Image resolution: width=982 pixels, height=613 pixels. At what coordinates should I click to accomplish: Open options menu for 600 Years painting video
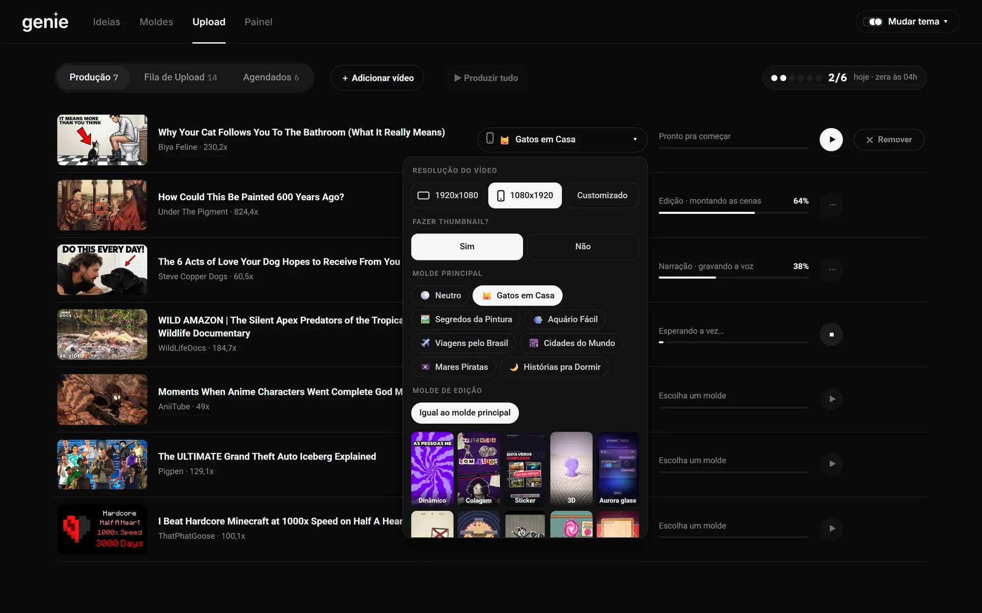[832, 204]
